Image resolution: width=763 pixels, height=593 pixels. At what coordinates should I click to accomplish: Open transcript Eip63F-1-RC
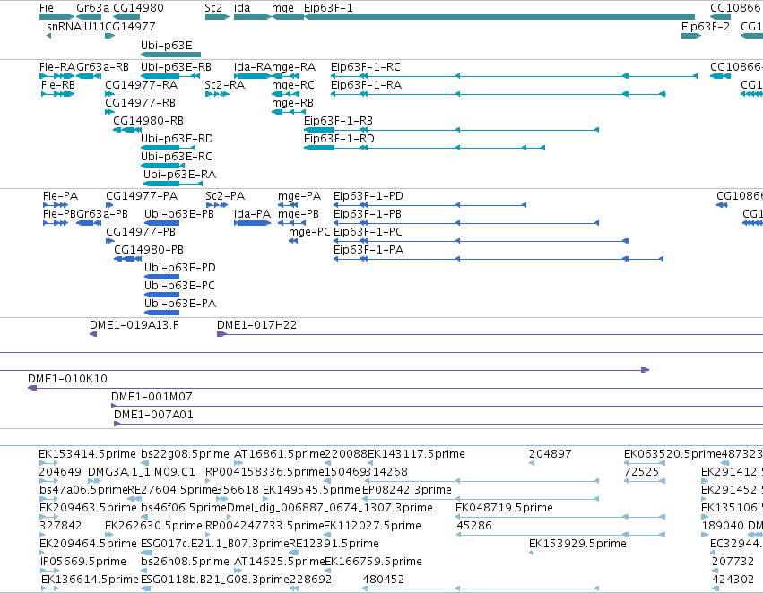(x=514, y=76)
